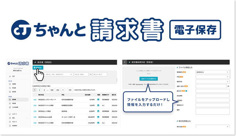The width and height of the screenshot is (236, 136).
Task: Click the 管理用タグ column header
Action: 106,95
